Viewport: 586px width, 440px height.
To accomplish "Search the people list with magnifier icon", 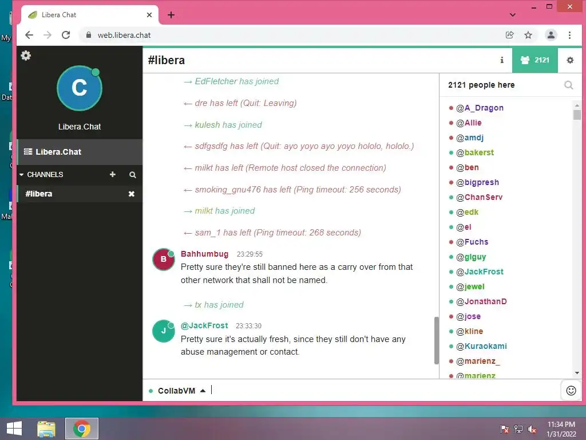I will pyautogui.click(x=568, y=85).
